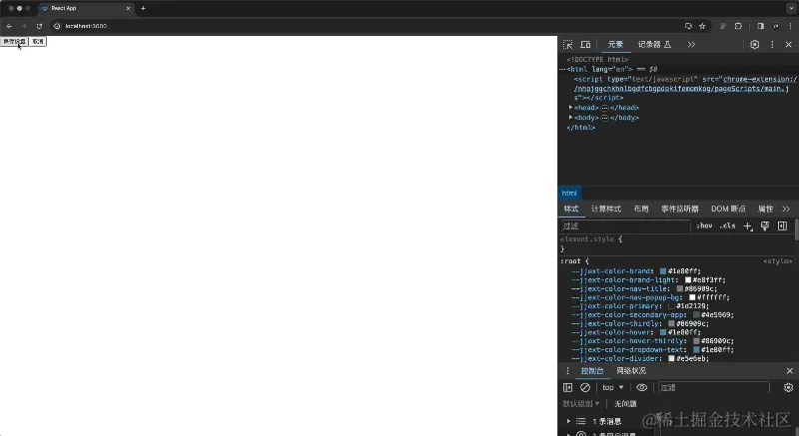Viewport: 799px width, 436px height.
Task: Open DevTools customize three-dot menu
Action: pos(772,45)
